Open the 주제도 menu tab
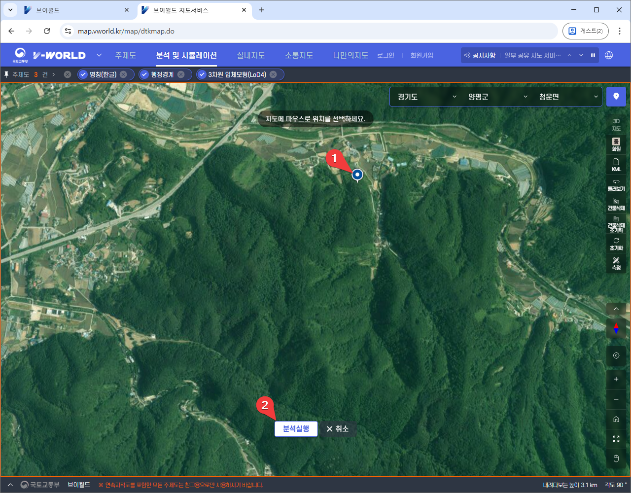Image resolution: width=631 pixels, height=493 pixels. tap(125, 55)
